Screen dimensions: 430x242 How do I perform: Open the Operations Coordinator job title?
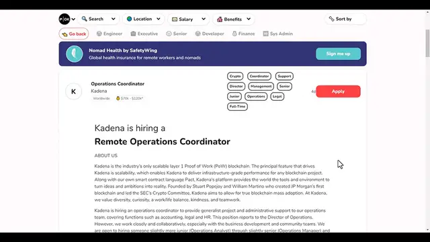[x=118, y=83]
